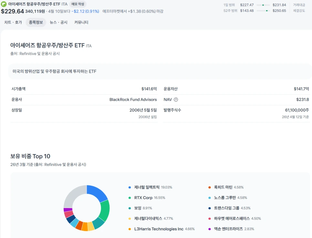The width and height of the screenshot is (312, 238).
Task: Click the pink 하우멧 에어로스페이스 legend dot
Action: click(x=210, y=219)
